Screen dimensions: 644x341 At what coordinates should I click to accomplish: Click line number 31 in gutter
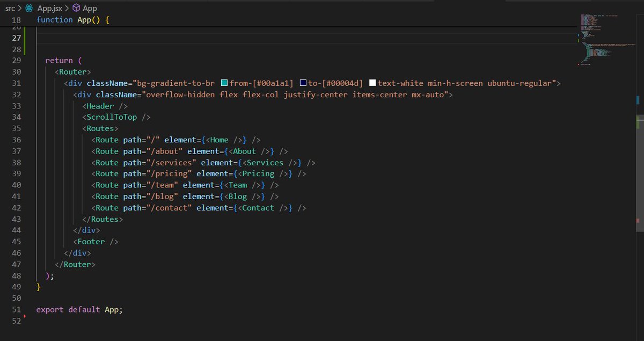coord(16,83)
